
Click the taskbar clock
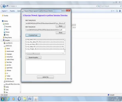click(117, 99)
